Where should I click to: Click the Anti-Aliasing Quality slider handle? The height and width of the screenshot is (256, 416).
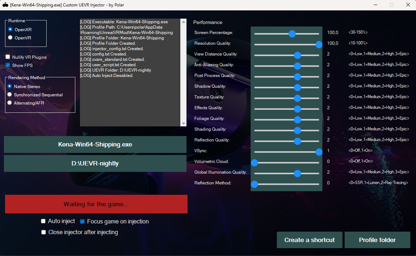[x=297, y=66]
